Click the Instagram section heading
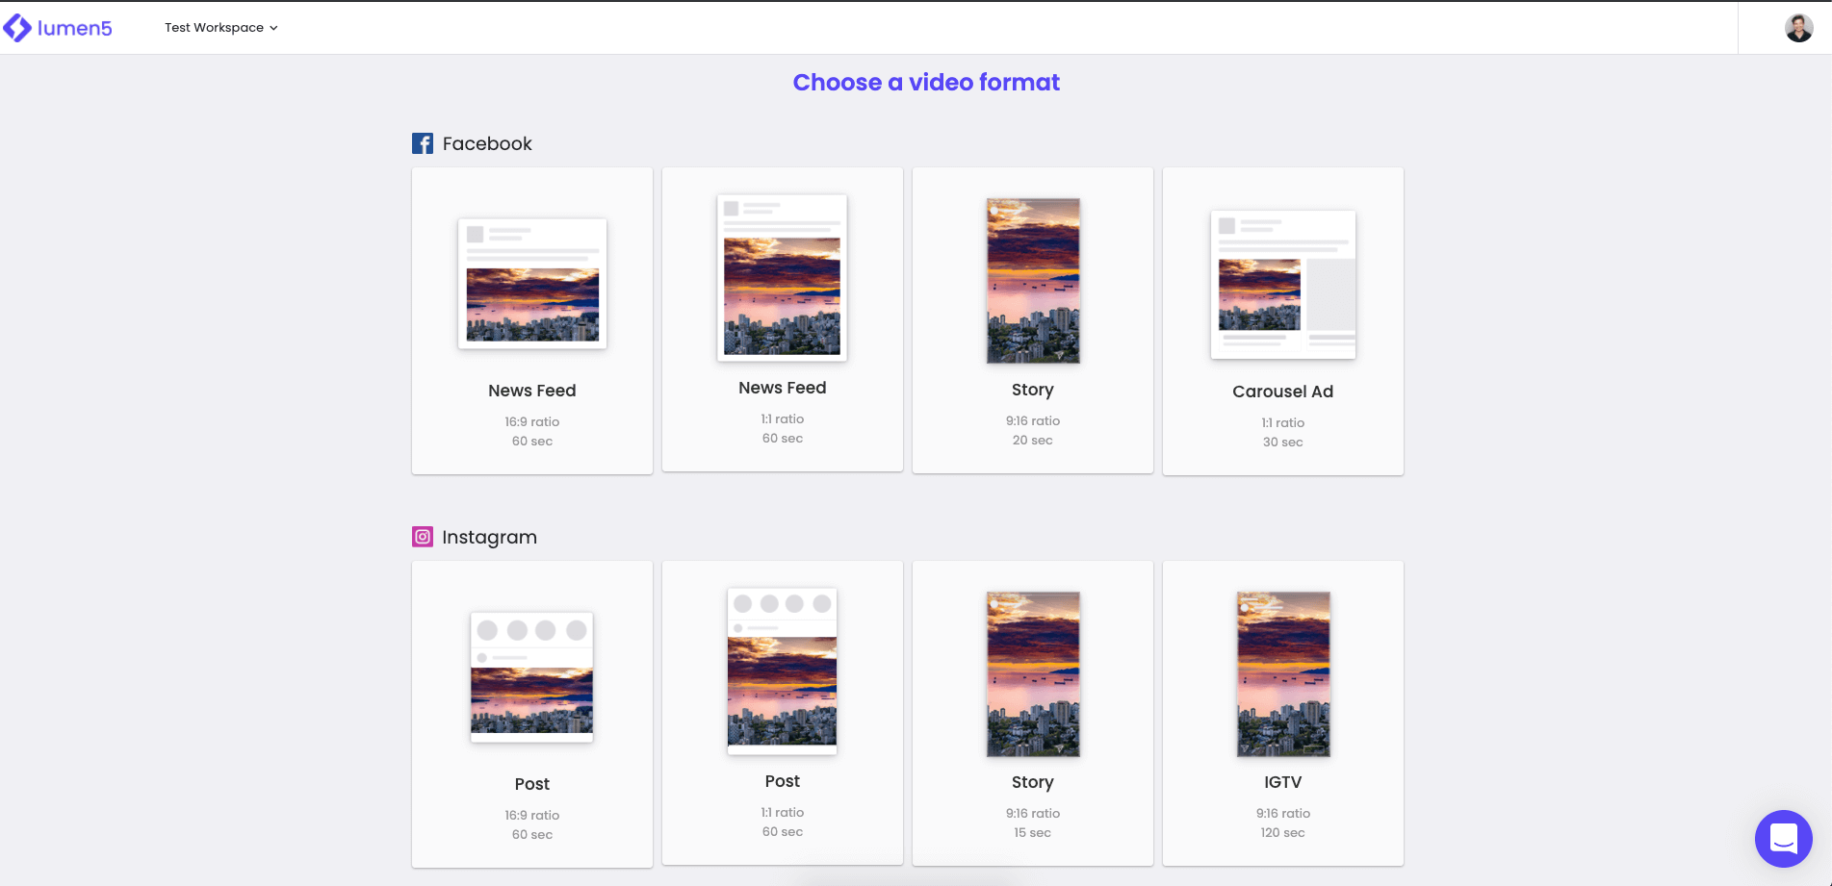The image size is (1832, 886). pos(489,537)
